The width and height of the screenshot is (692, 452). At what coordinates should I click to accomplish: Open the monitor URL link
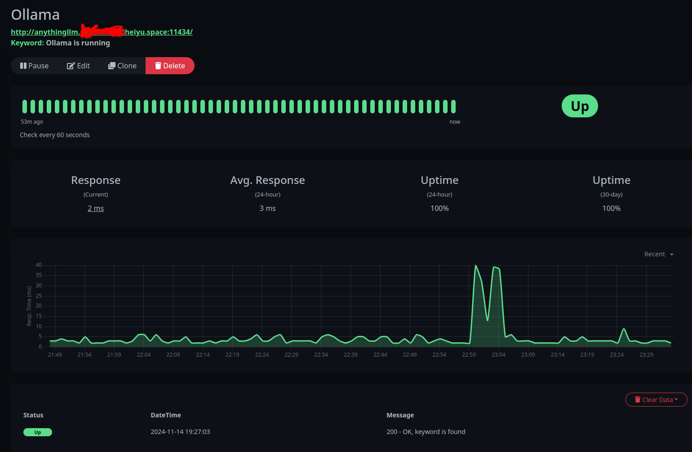pyautogui.click(x=102, y=32)
